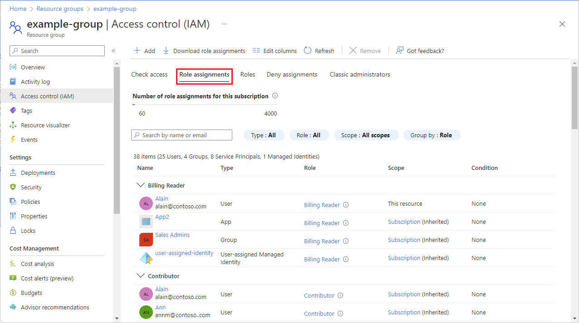The width and height of the screenshot is (579, 323).
Task: Switch to the Check access tab
Action: (149, 74)
